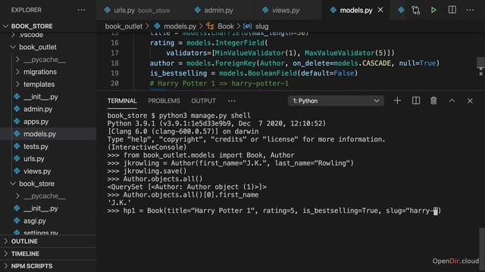The height and width of the screenshot is (272, 485).
Task: Run Python file with play button
Action: click(x=433, y=10)
